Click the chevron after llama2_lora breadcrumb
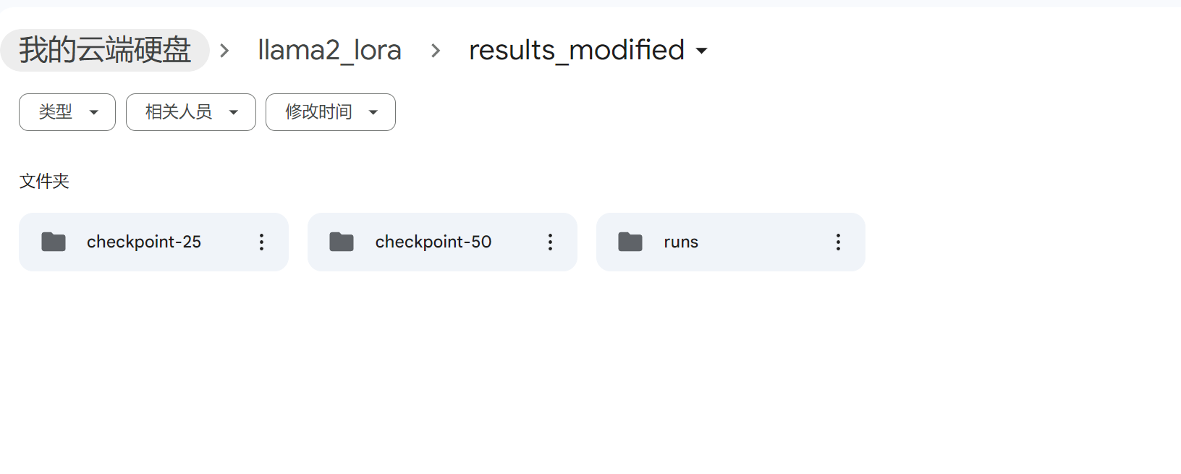 (x=436, y=51)
